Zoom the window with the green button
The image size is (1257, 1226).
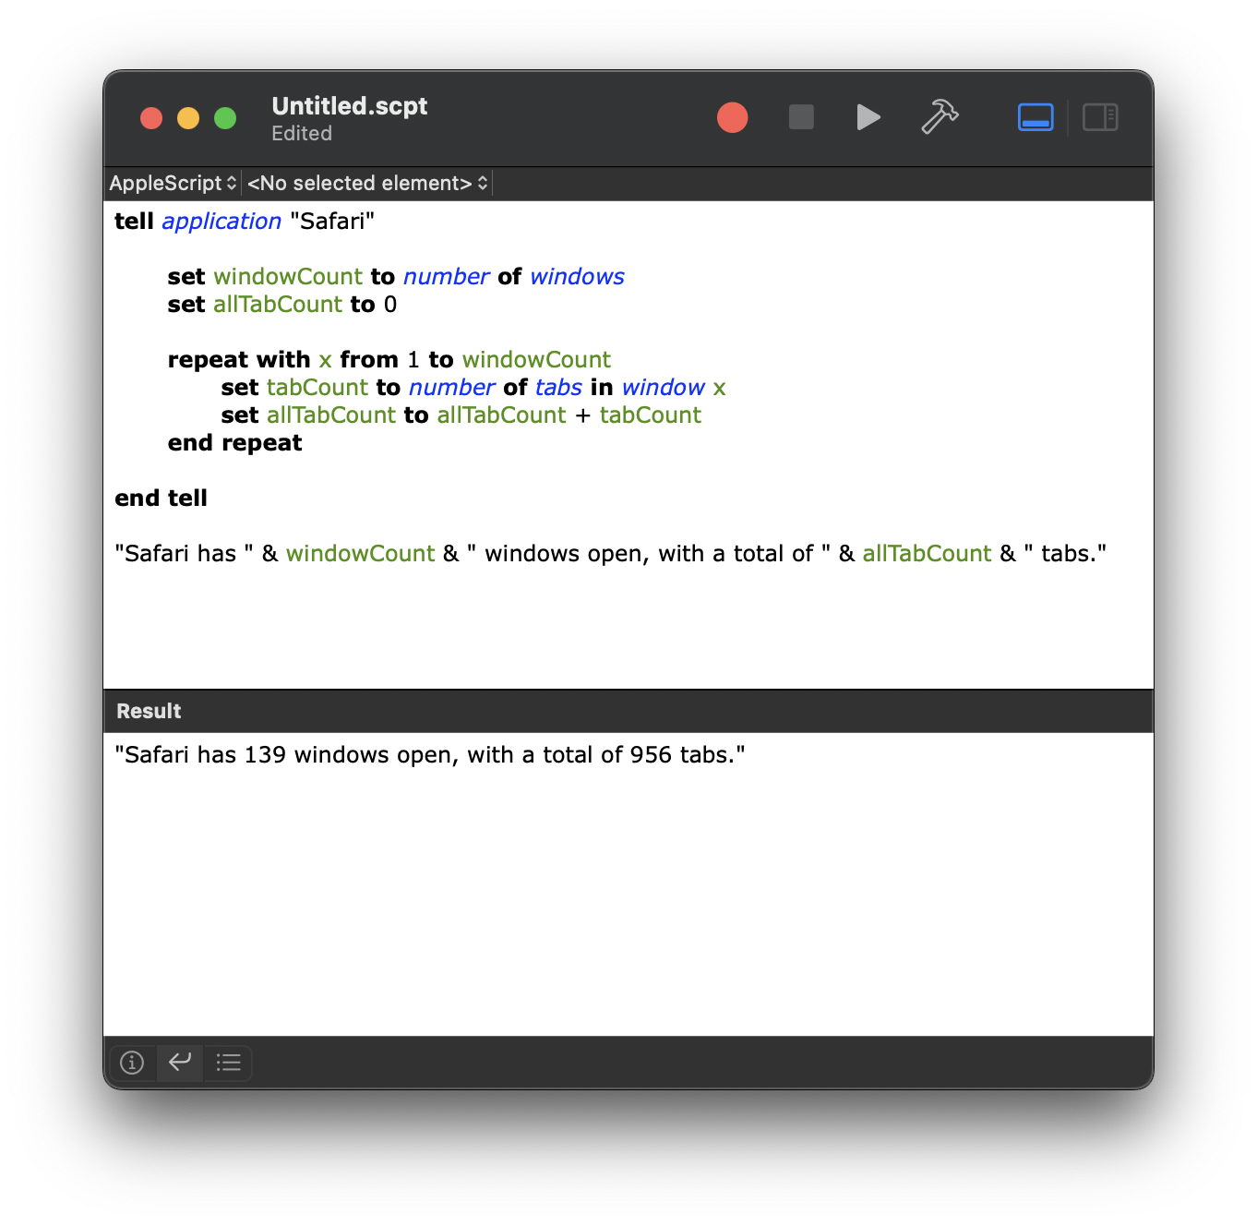[225, 118]
